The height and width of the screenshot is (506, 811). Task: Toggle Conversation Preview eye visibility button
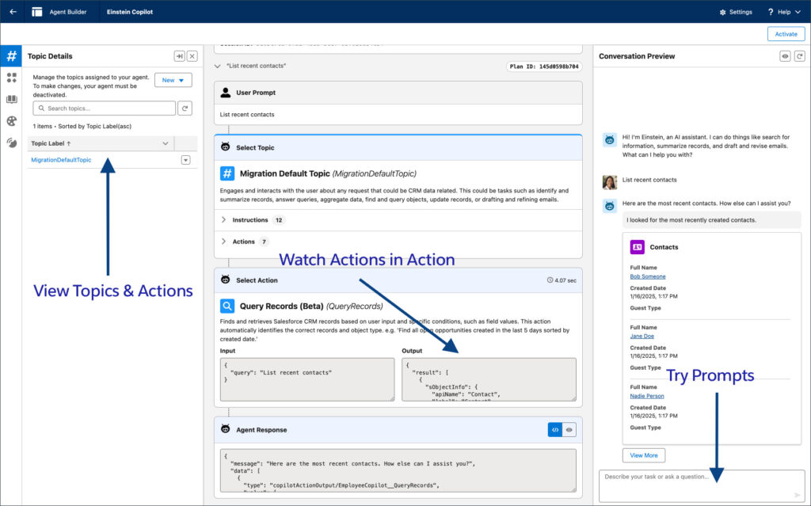tap(785, 56)
